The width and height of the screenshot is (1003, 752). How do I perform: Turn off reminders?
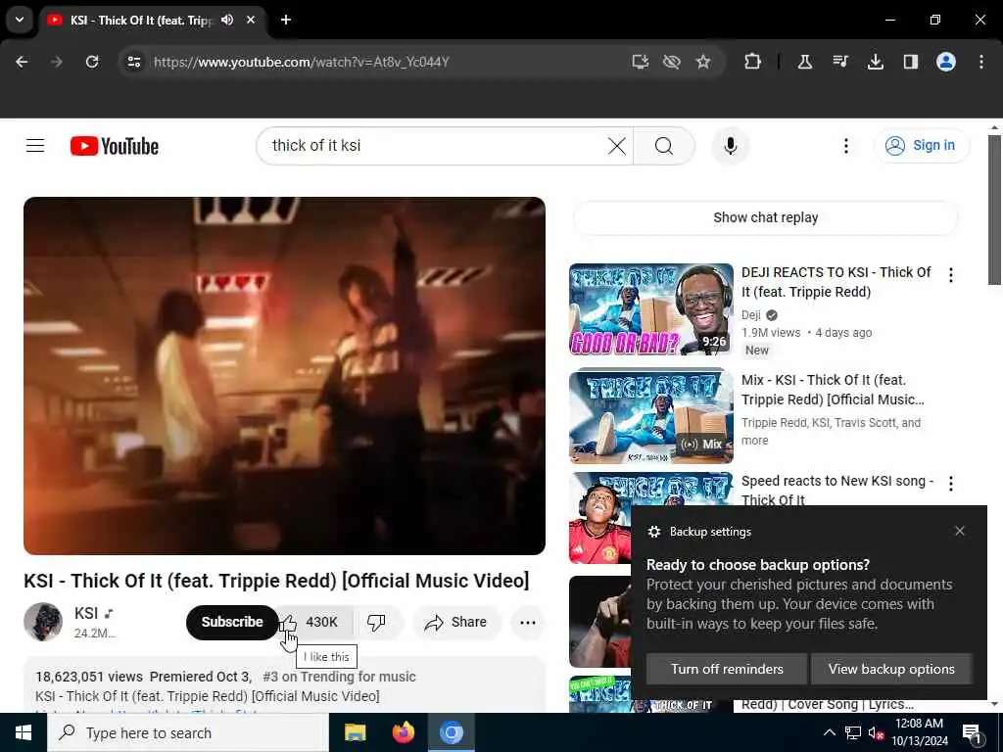click(x=727, y=669)
